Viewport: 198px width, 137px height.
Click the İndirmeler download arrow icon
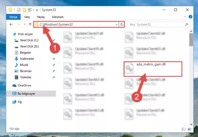(x=16, y=59)
